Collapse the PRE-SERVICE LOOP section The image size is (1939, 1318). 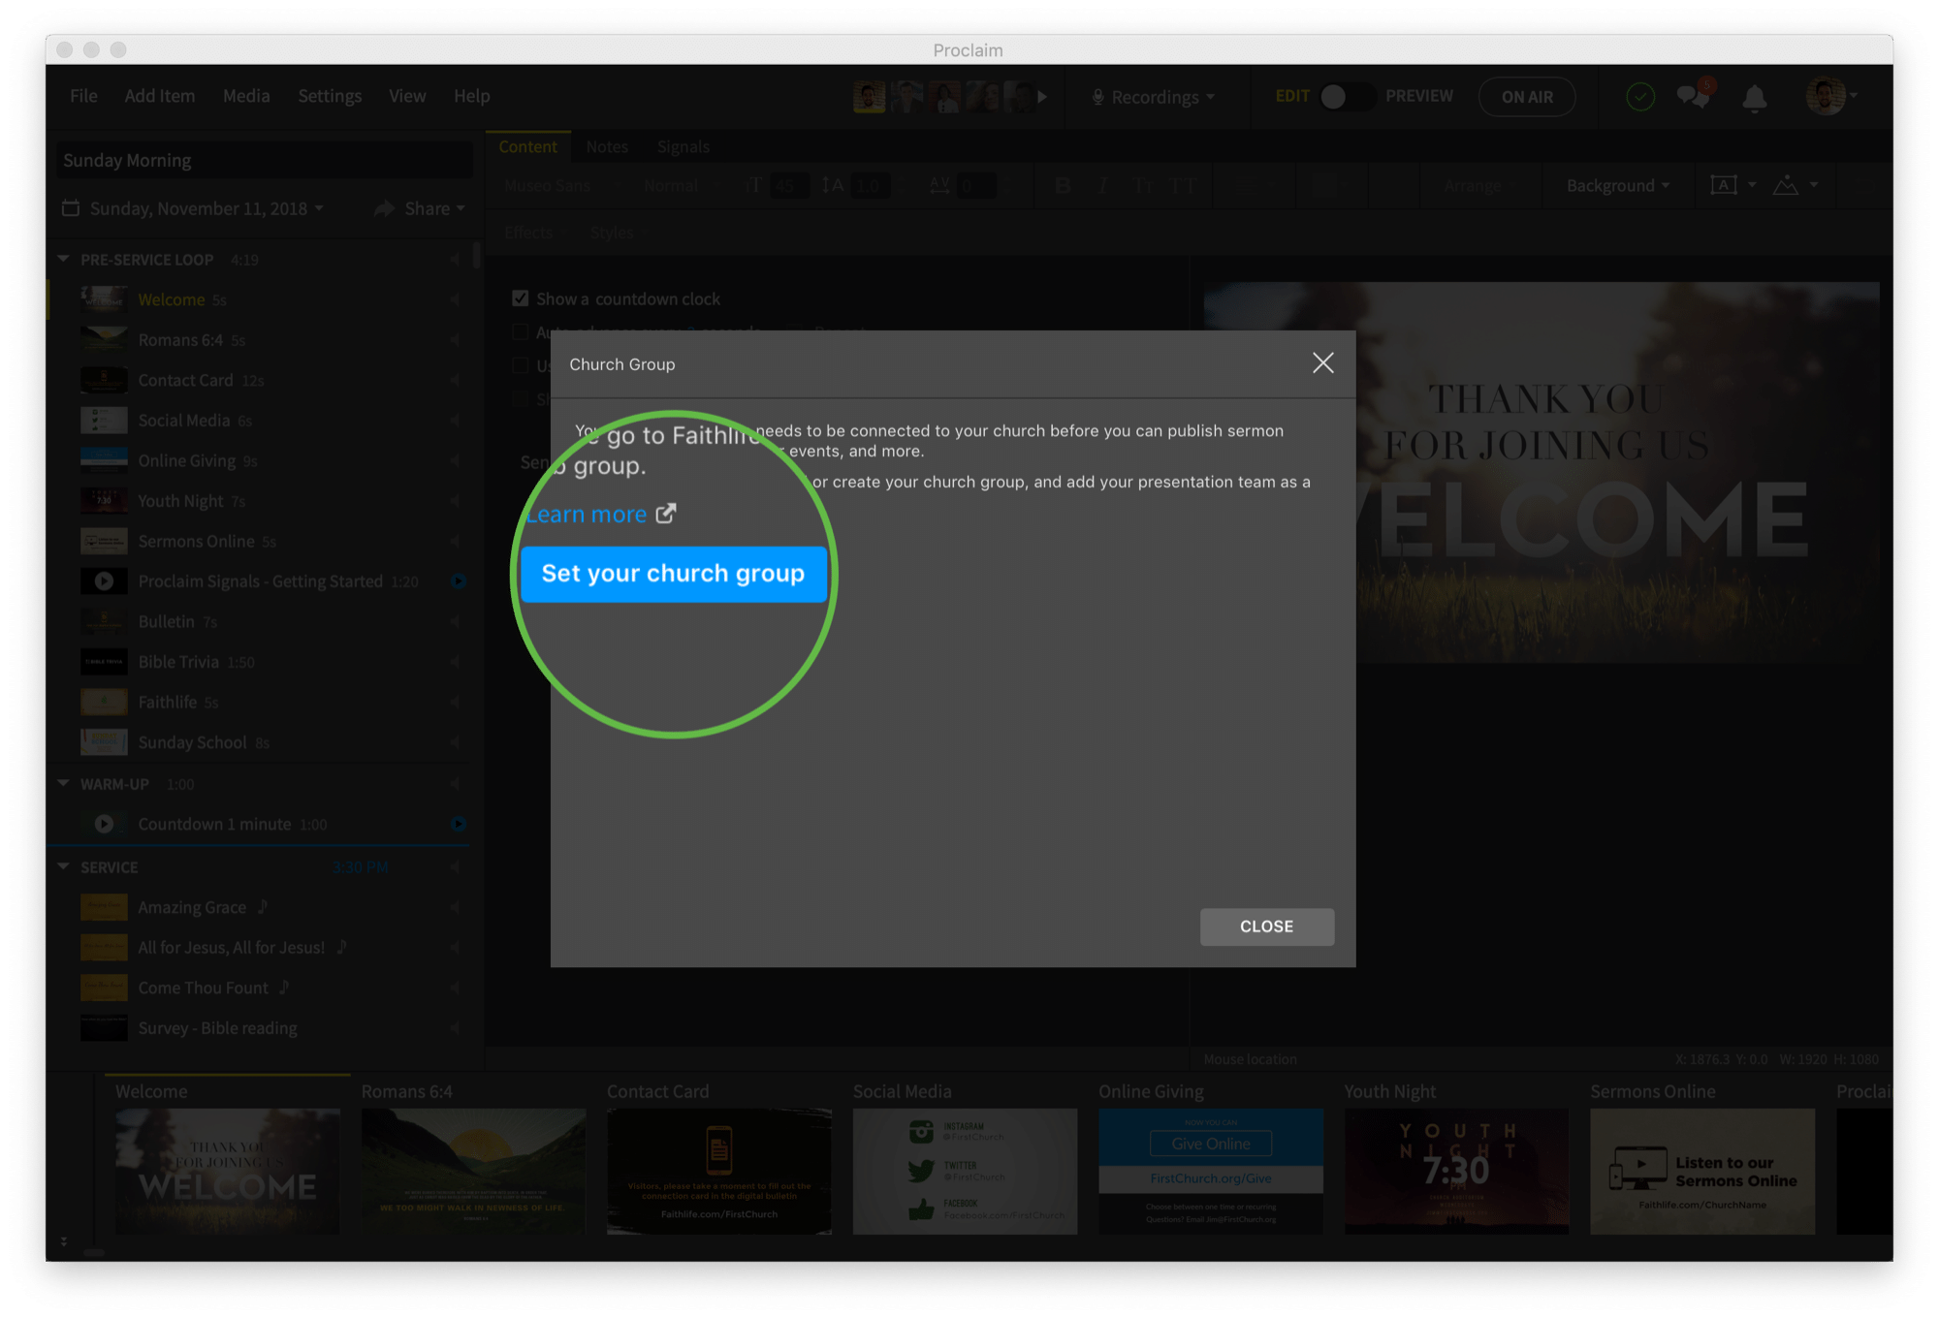click(x=63, y=259)
